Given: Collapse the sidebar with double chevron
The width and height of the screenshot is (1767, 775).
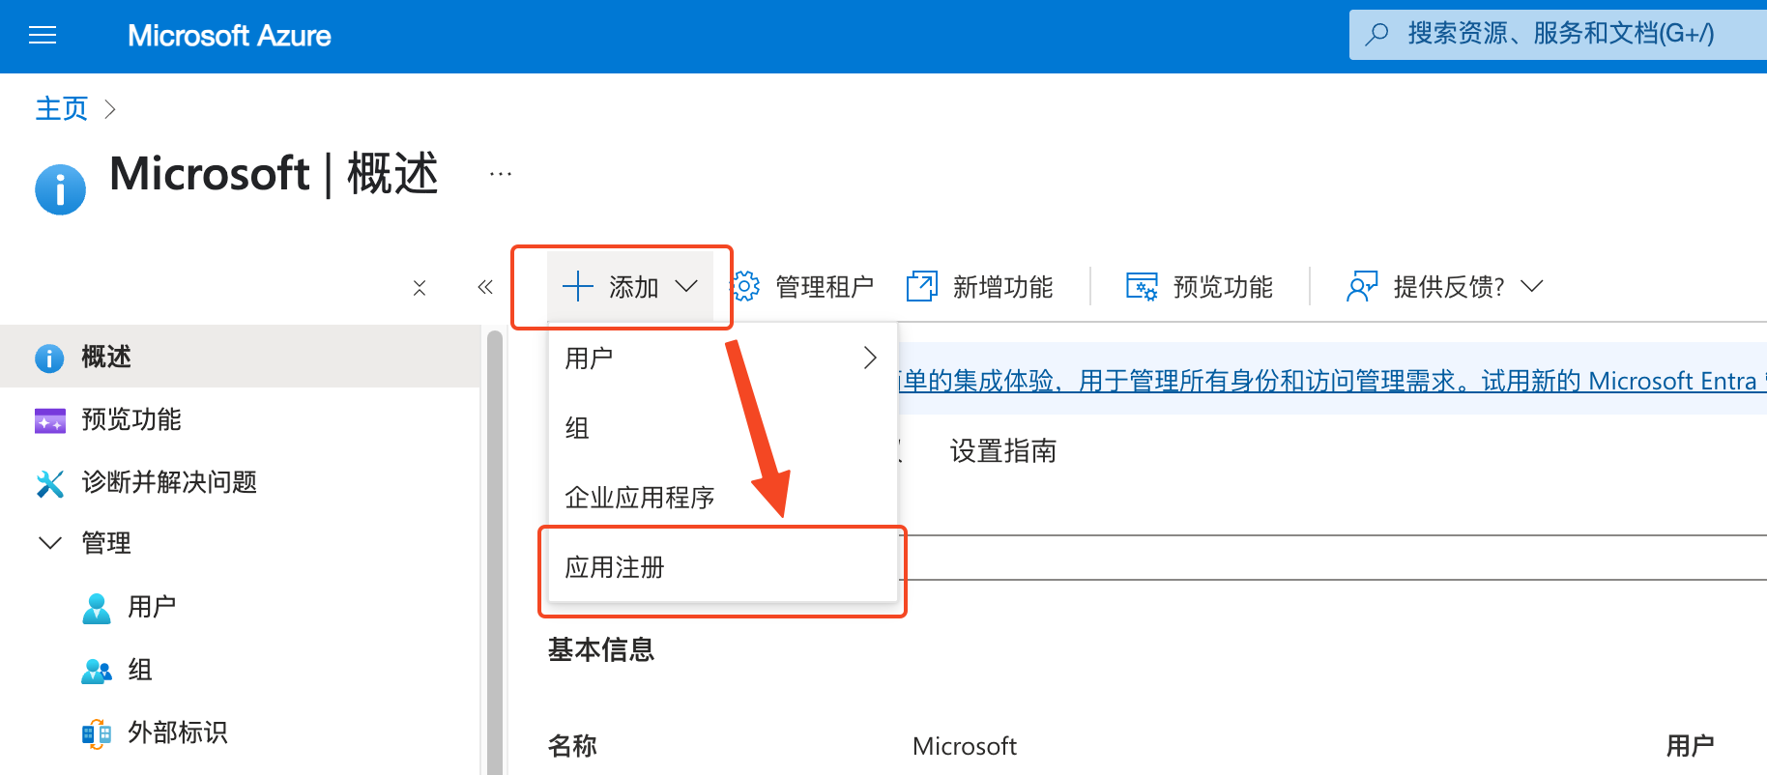Looking at the screenshot, I should tap(485, 287).
